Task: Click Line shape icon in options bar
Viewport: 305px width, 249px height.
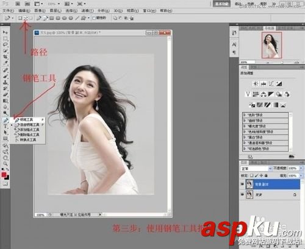Action: (x=77, y=18)
